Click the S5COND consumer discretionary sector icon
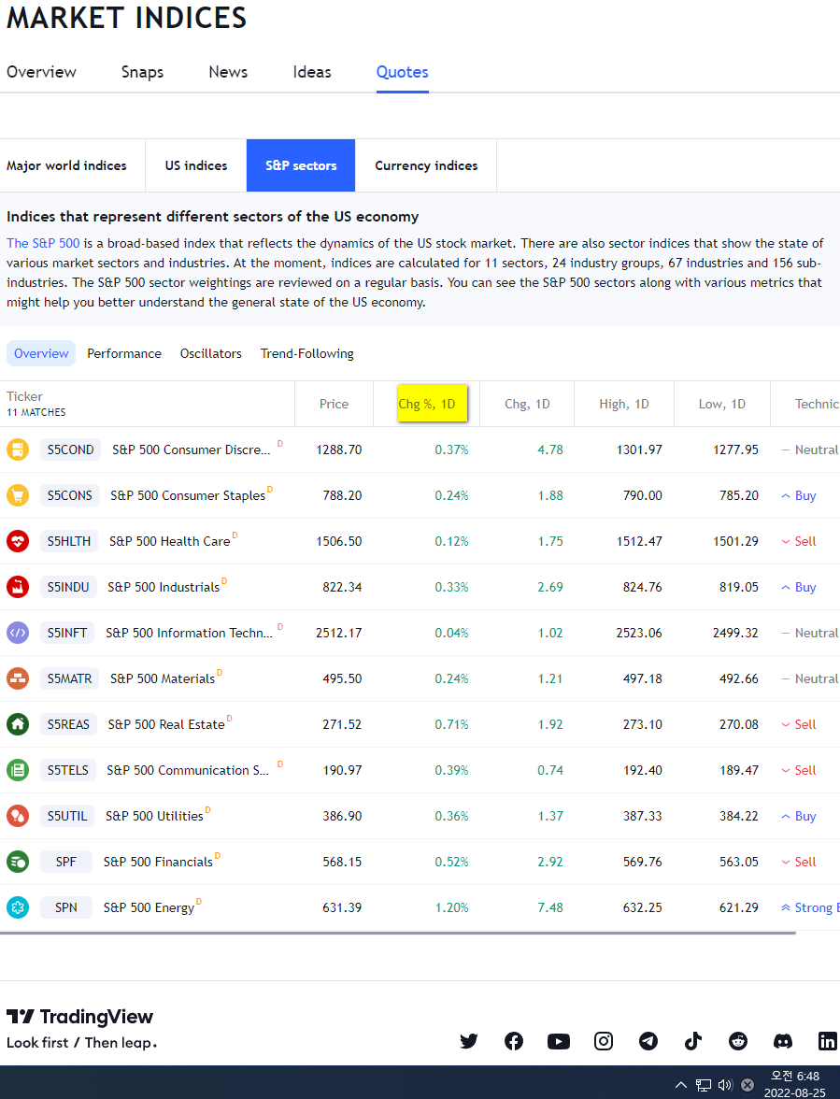Screen dimensions: 840x1099 click(x=18, y=450)
